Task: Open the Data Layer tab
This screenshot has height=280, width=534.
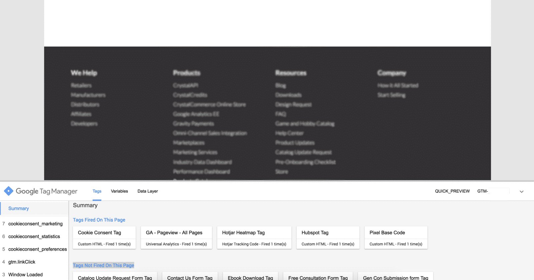Action: pyautogui.click(x=148, y=191)
